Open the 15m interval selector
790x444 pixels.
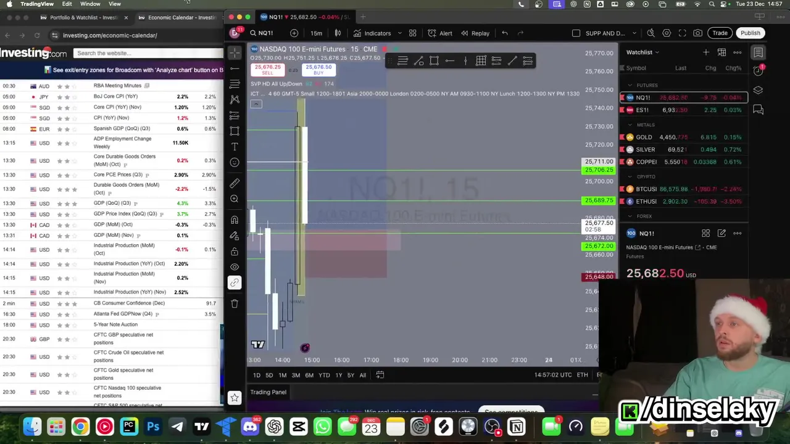click(x=316, y=33)
